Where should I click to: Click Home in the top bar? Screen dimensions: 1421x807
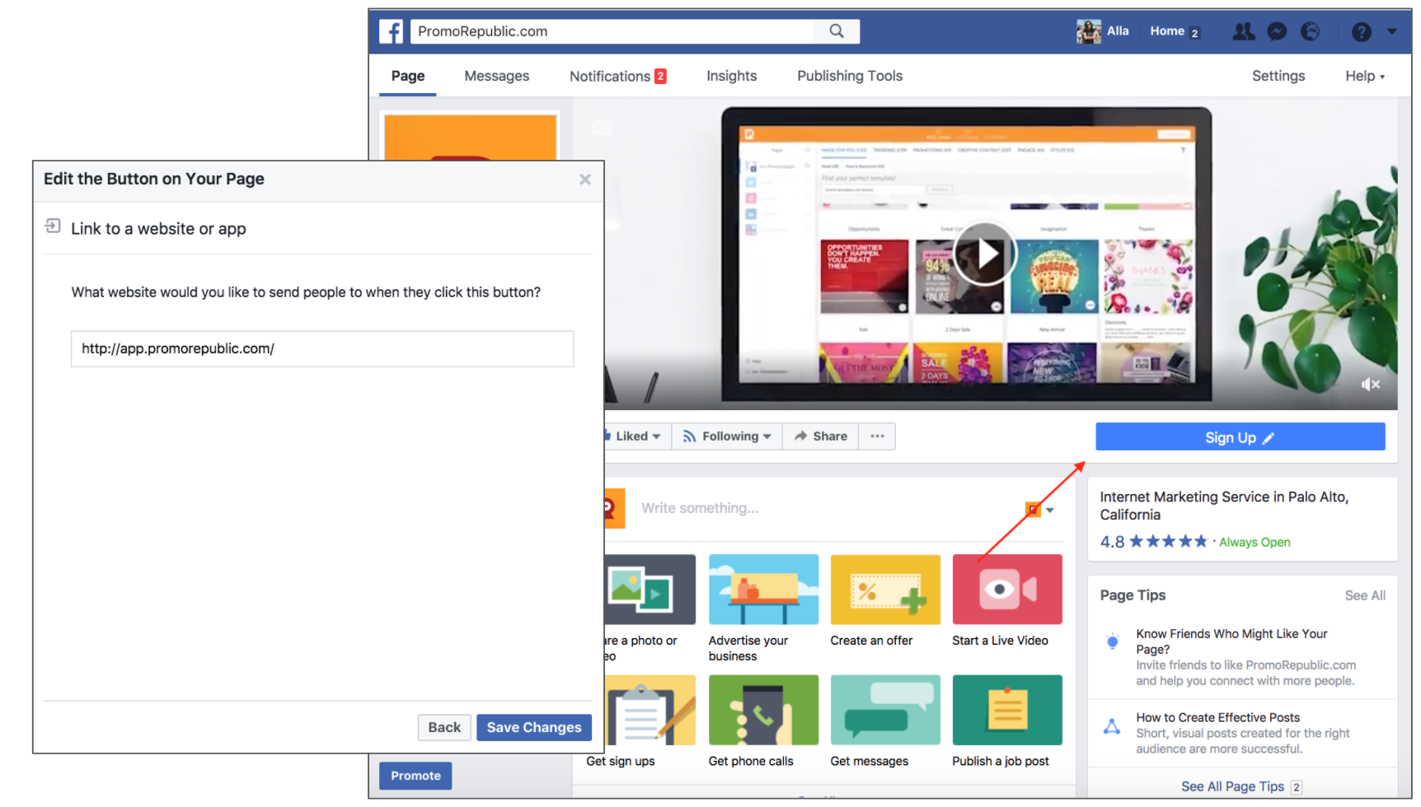[x=1167, y=31]
